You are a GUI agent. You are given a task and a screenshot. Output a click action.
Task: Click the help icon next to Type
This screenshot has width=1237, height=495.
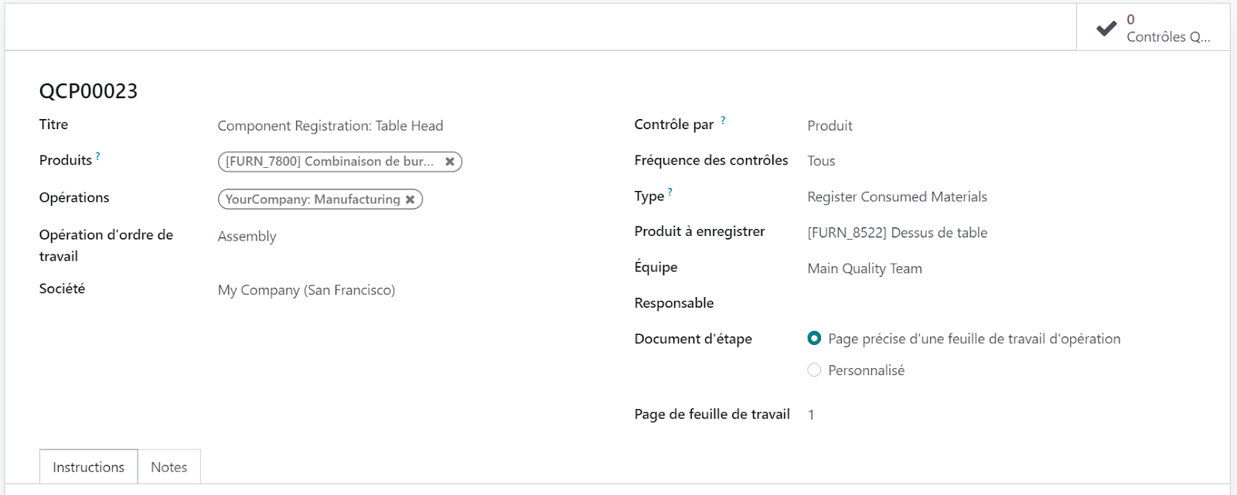(x=670, y=192)
